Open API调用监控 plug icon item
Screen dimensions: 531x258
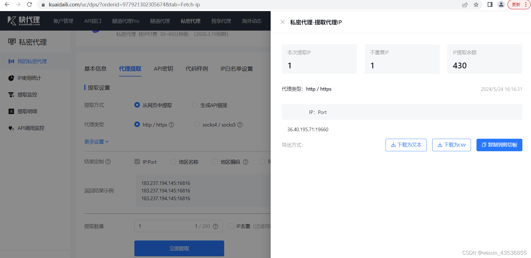tap(35, 128)
